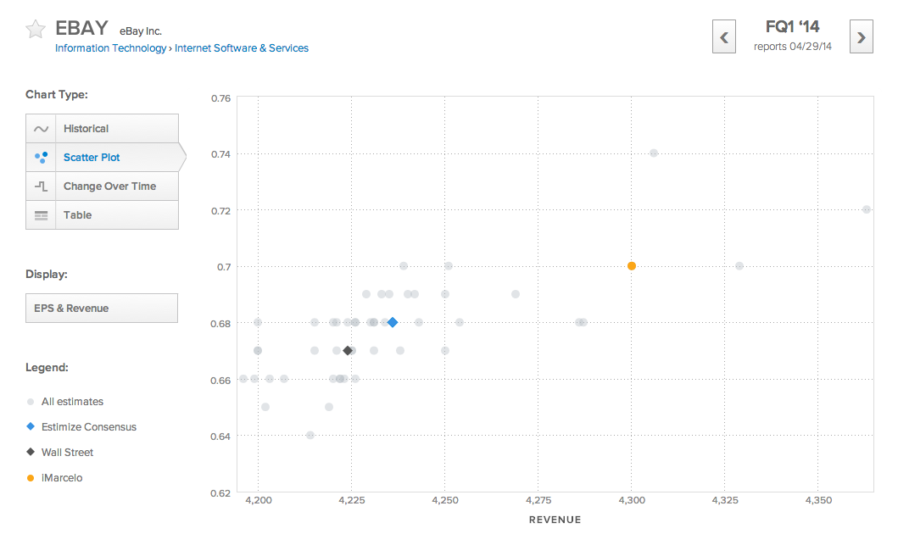The width and height of the screenshot is (898, 534).
Task: Click the right arrow to view next quarter
Action: [861, 36]
